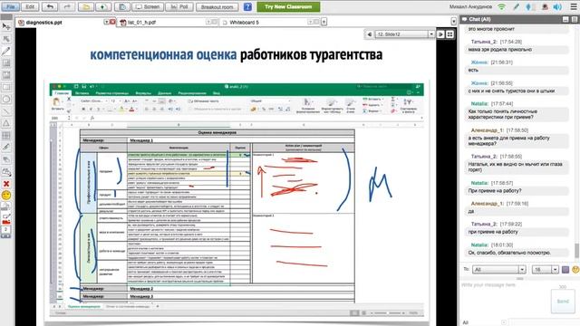
Task: Click Try New Classroom button
Action: [288, 6]
